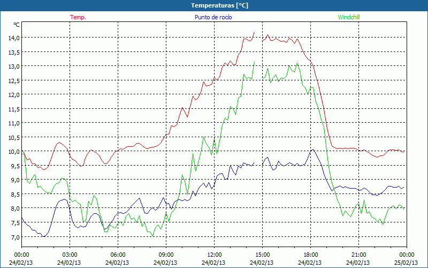The height and width of the screenshot is (268, 428).
Task: Click the 03:00 time axis label
Action: click(70, 255)
